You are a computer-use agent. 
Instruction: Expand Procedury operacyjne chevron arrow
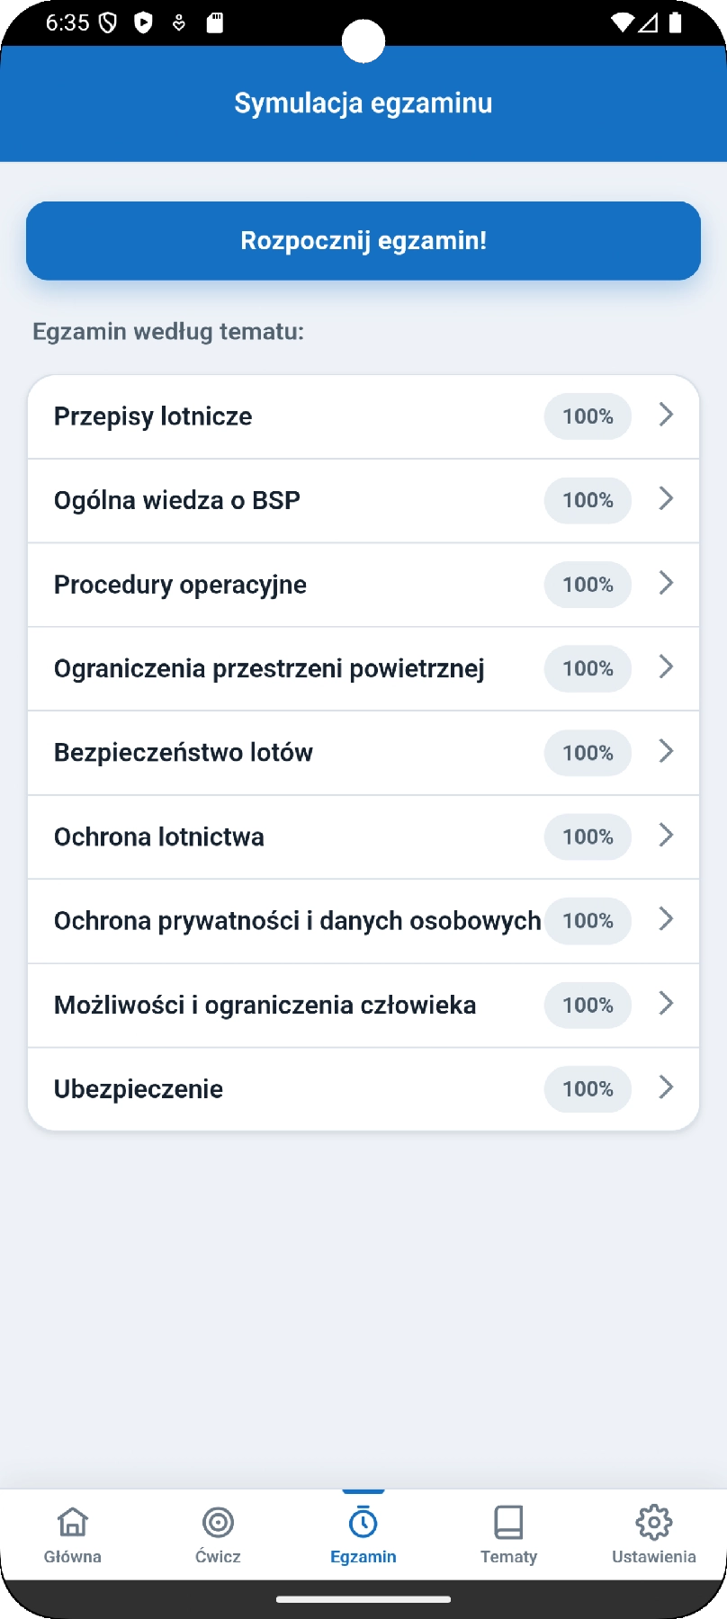pos(666,583)
